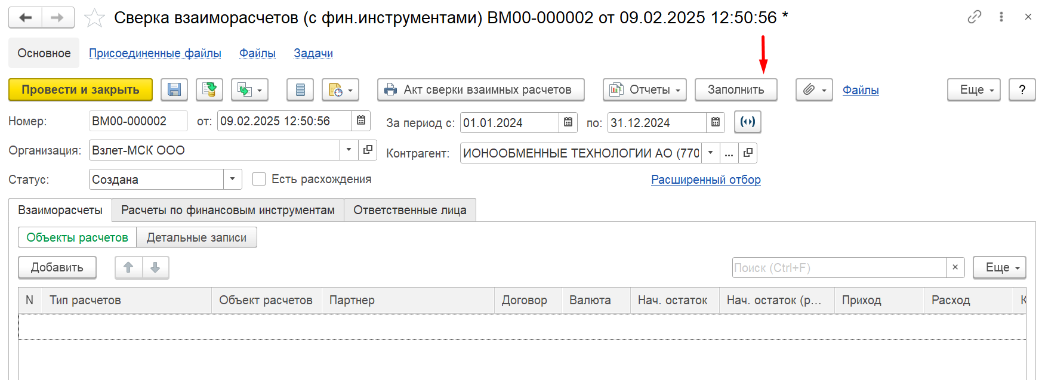The height and width of the screenshot is (380, 1042).
Task: Open the Расширенный отбор link
Action: tap(706, 180)
